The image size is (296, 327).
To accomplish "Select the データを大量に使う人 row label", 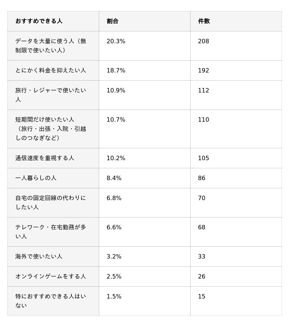I will pyautogui.click(x=51, y=45).
